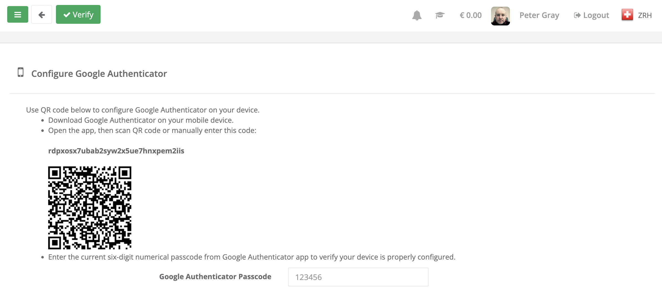Open the notifications bell icon
The image size is (662, 293).
coord(417,15)
